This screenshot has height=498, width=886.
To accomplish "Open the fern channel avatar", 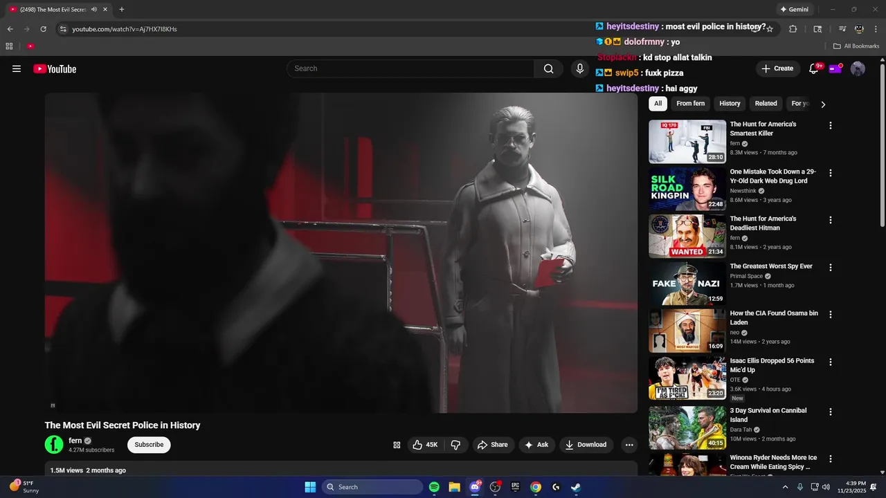I will (54, 445).
